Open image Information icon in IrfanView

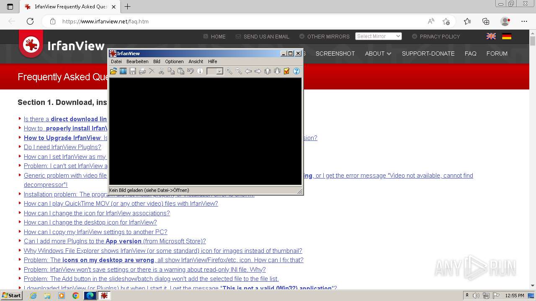coord(200,71)
